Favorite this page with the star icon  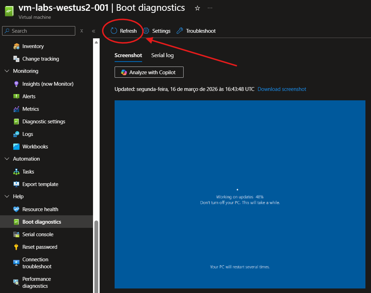(x=198, y=8)
